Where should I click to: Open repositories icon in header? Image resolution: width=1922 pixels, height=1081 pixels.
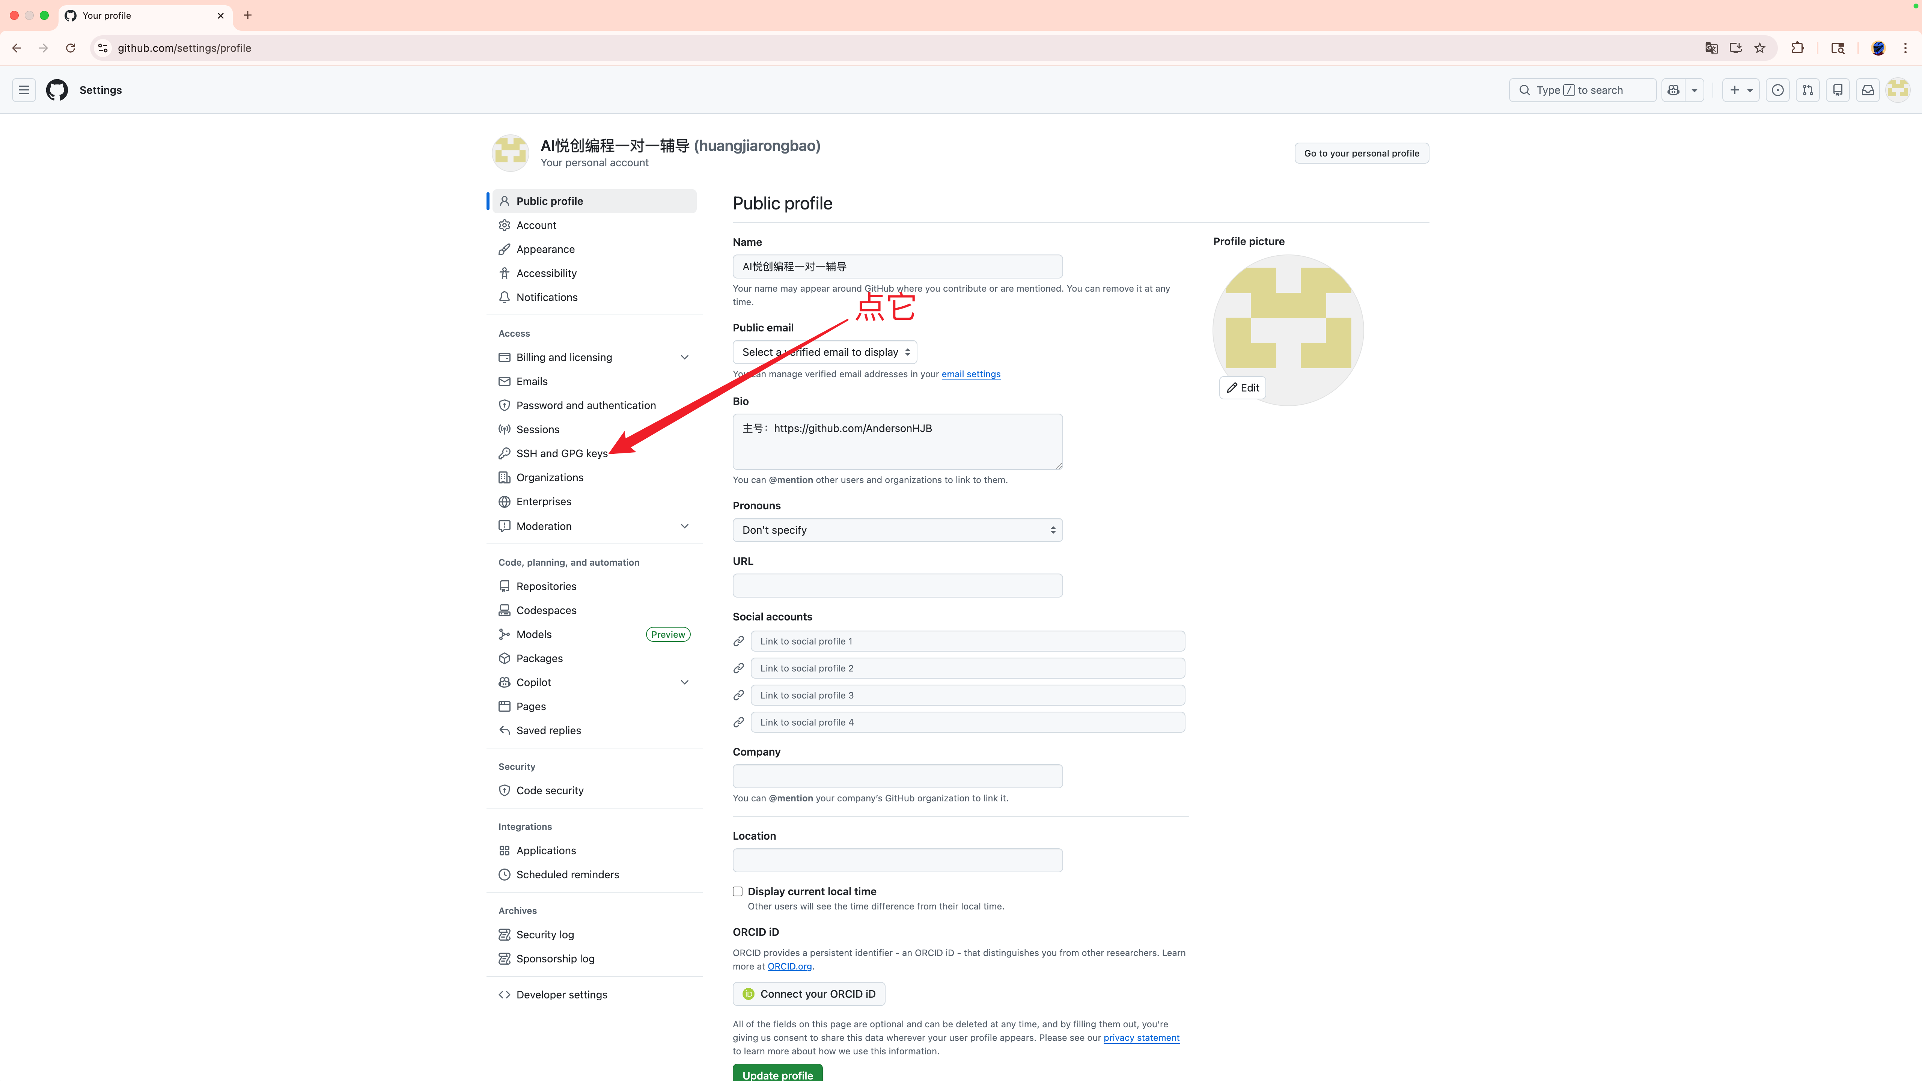click(x=1838, y=90)
